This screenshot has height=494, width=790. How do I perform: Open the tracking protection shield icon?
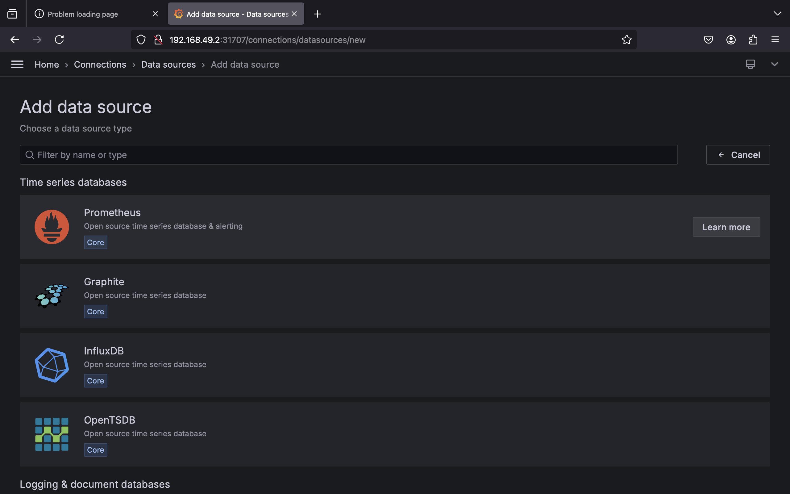pyautogui.click(x=141, y=40)
